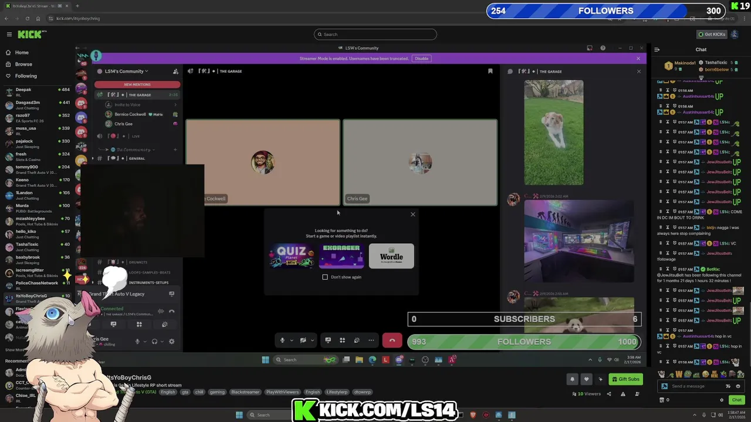Click Bernice Cockwell video tile
The image size is (751, 422).
(x=263, y=163)
